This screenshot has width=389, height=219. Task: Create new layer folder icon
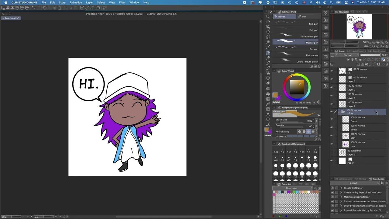[367, 64]
